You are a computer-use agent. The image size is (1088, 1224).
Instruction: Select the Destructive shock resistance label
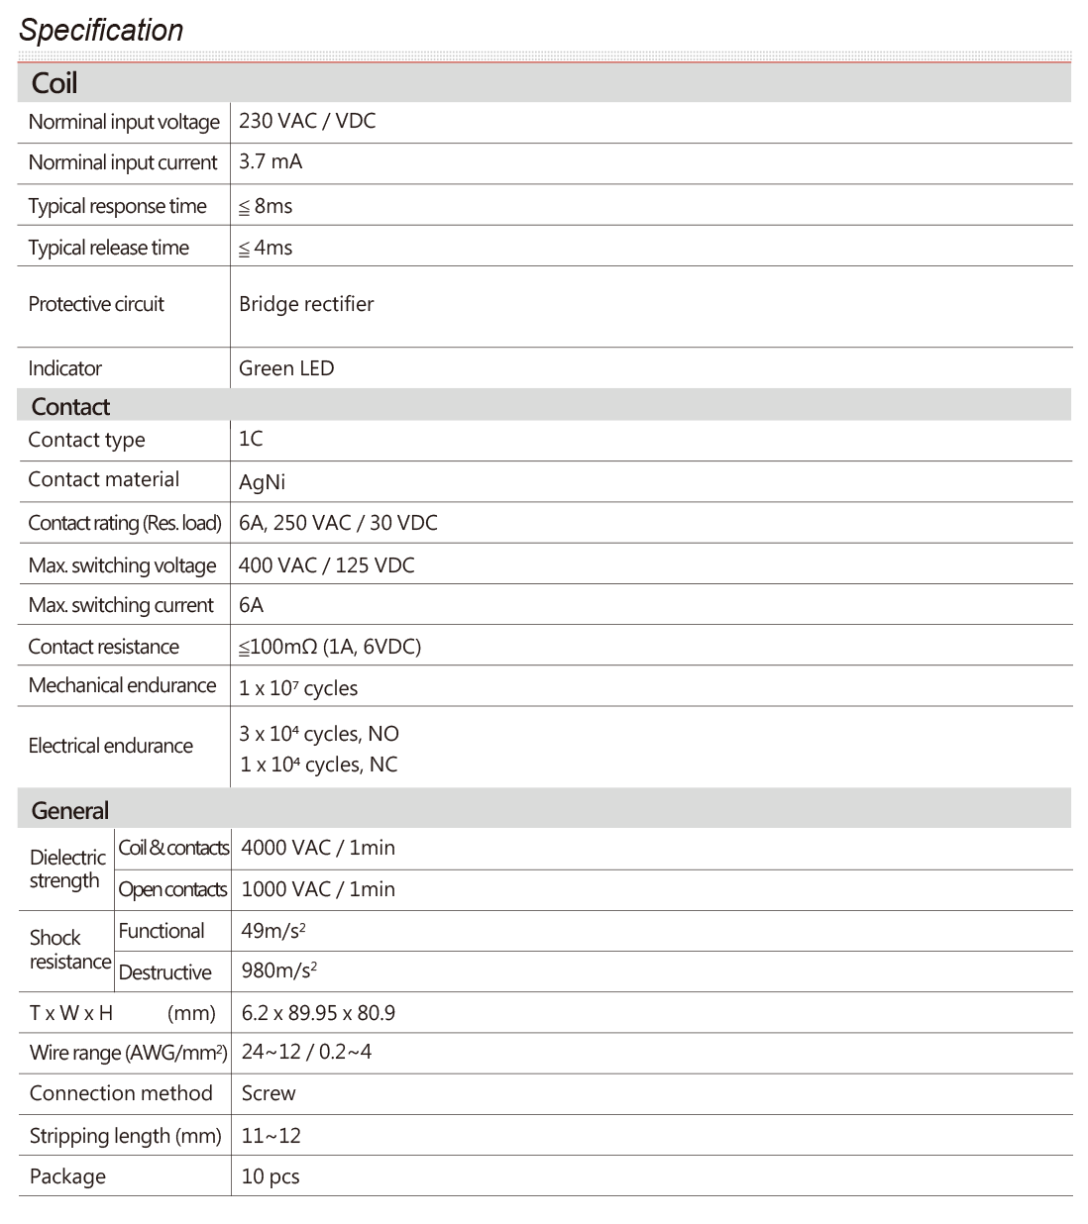click(165, 972)
